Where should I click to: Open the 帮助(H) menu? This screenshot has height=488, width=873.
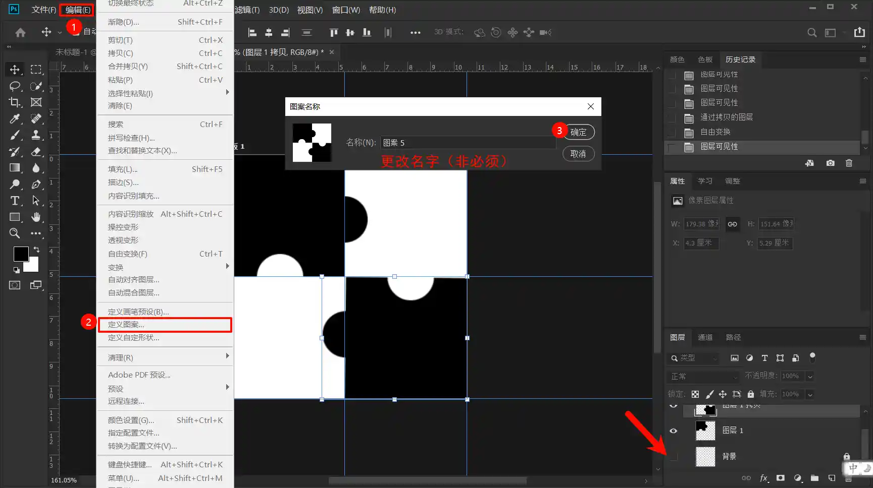click(x=382, y=10)
